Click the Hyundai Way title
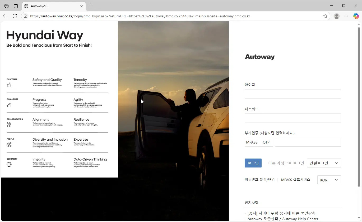This screenshot has height=222, width=362. (x=45, y=35)
